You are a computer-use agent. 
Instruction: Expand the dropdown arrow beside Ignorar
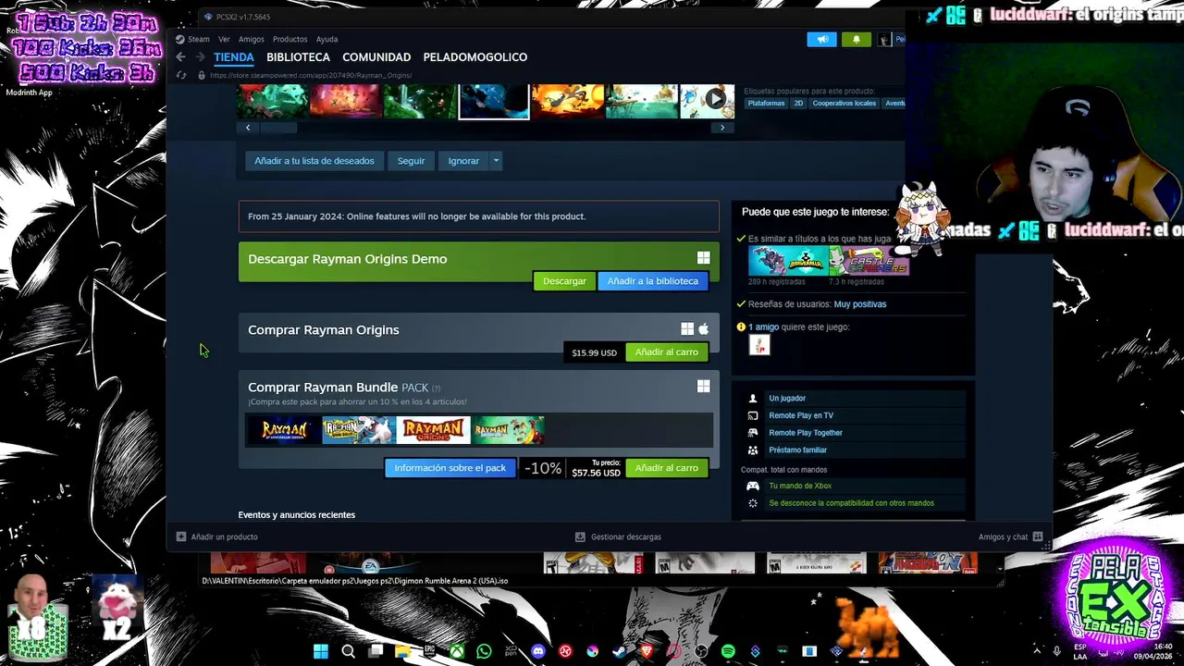[496, 161]
